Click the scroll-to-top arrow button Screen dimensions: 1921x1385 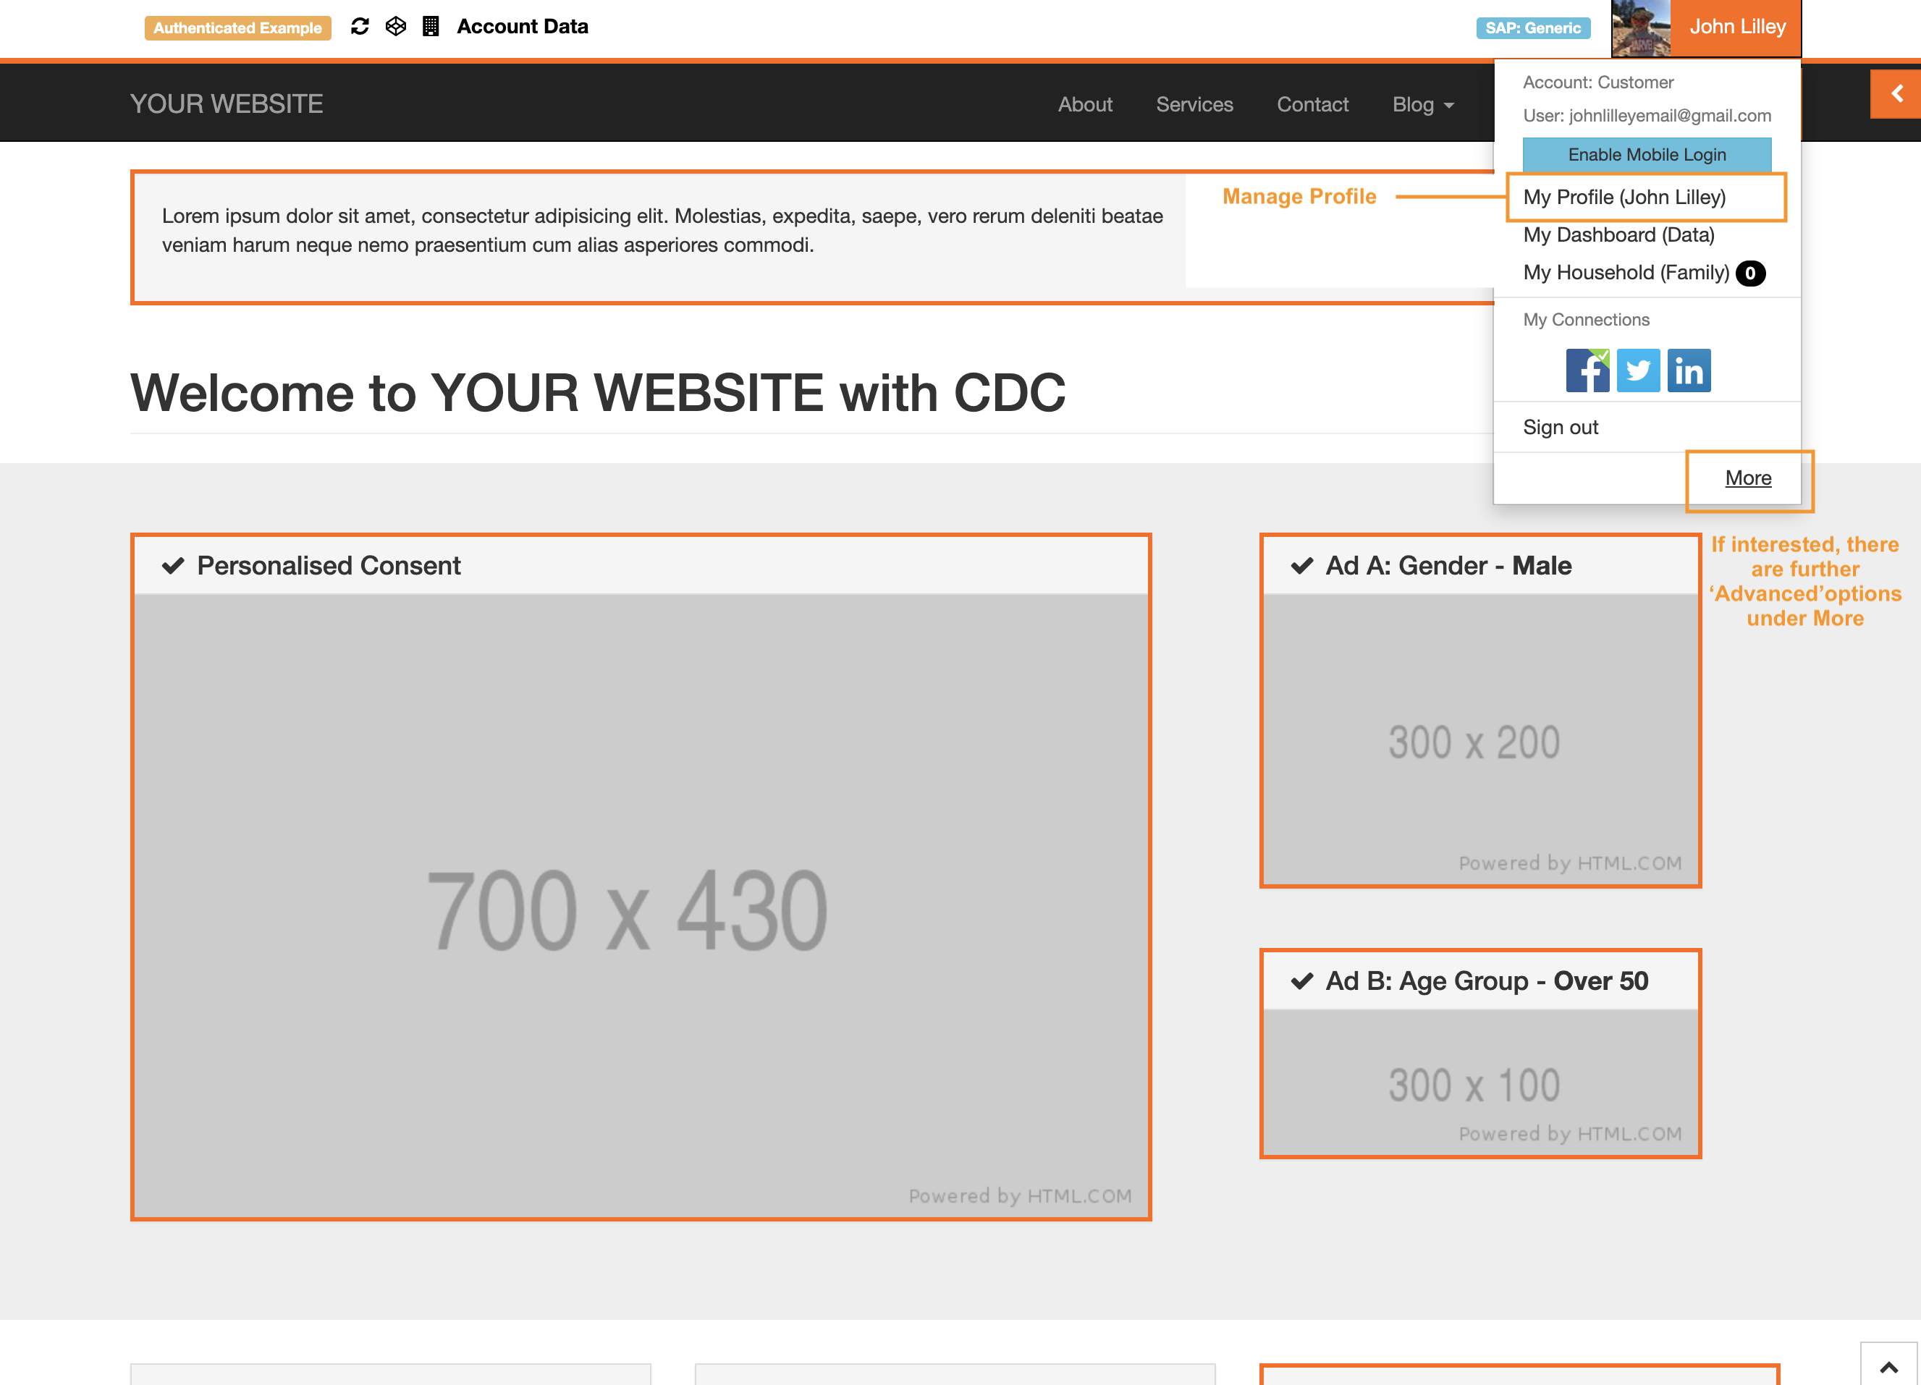click(x=1888, y=1365)
